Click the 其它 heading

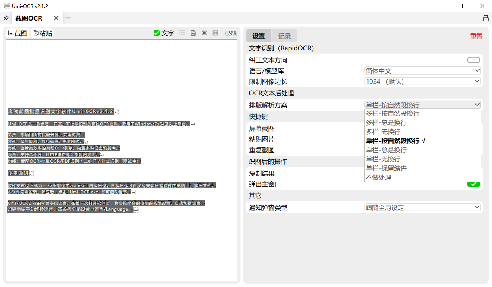point(255,196)
